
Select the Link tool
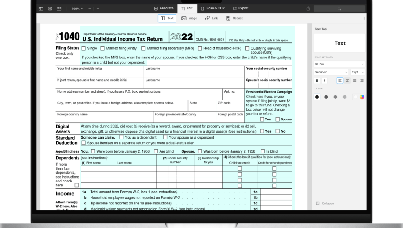point(211,18)
